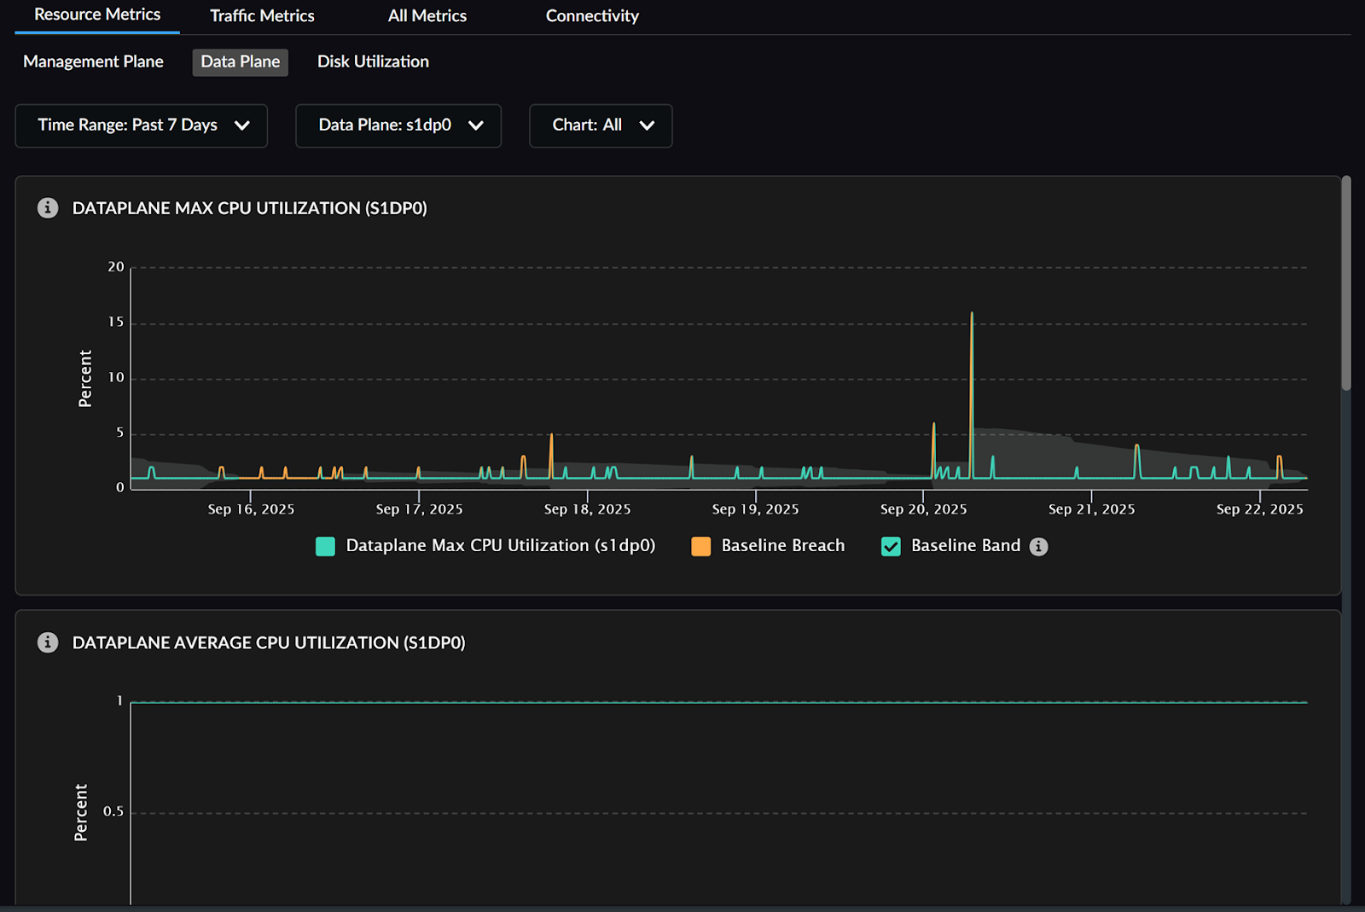Click the Time Range dropdown chevron icon
Screen dimensions: 1365x912
[x=242, y=125]
